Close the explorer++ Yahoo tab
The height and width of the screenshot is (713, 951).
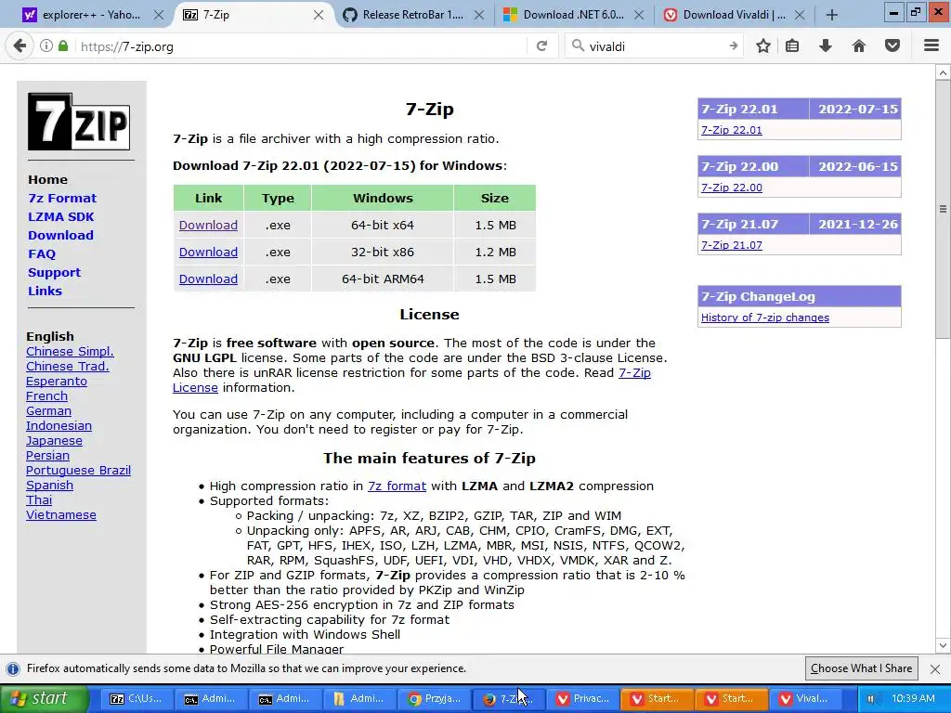click(x=158, y=15)
